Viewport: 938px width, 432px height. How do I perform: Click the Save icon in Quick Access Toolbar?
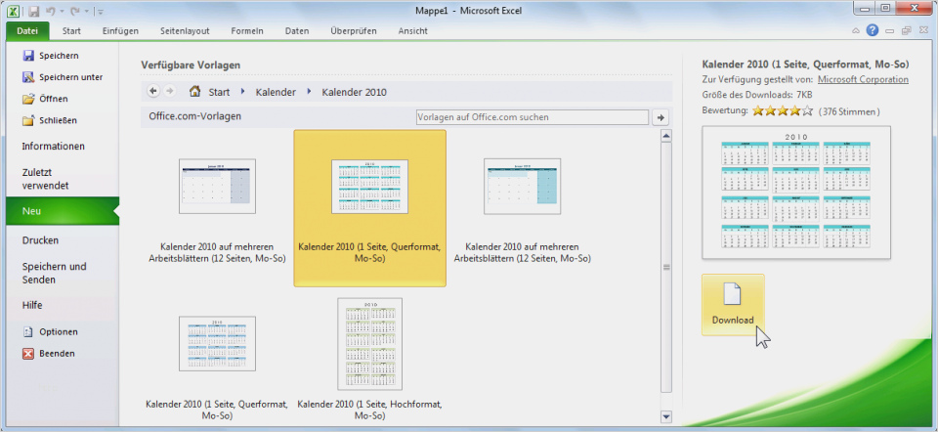(33, 12)
